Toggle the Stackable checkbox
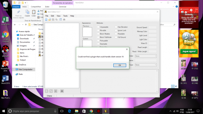Screen dimensions: 203x114 click(98, 44)
